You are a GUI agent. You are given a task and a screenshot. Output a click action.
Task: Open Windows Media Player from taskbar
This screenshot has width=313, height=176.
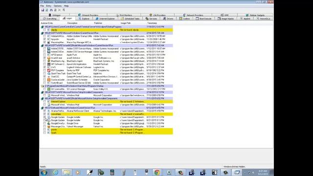point(78,173)
